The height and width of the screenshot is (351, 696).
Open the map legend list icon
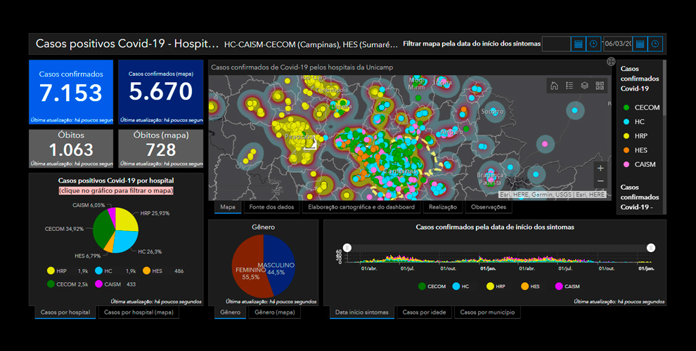569,86
